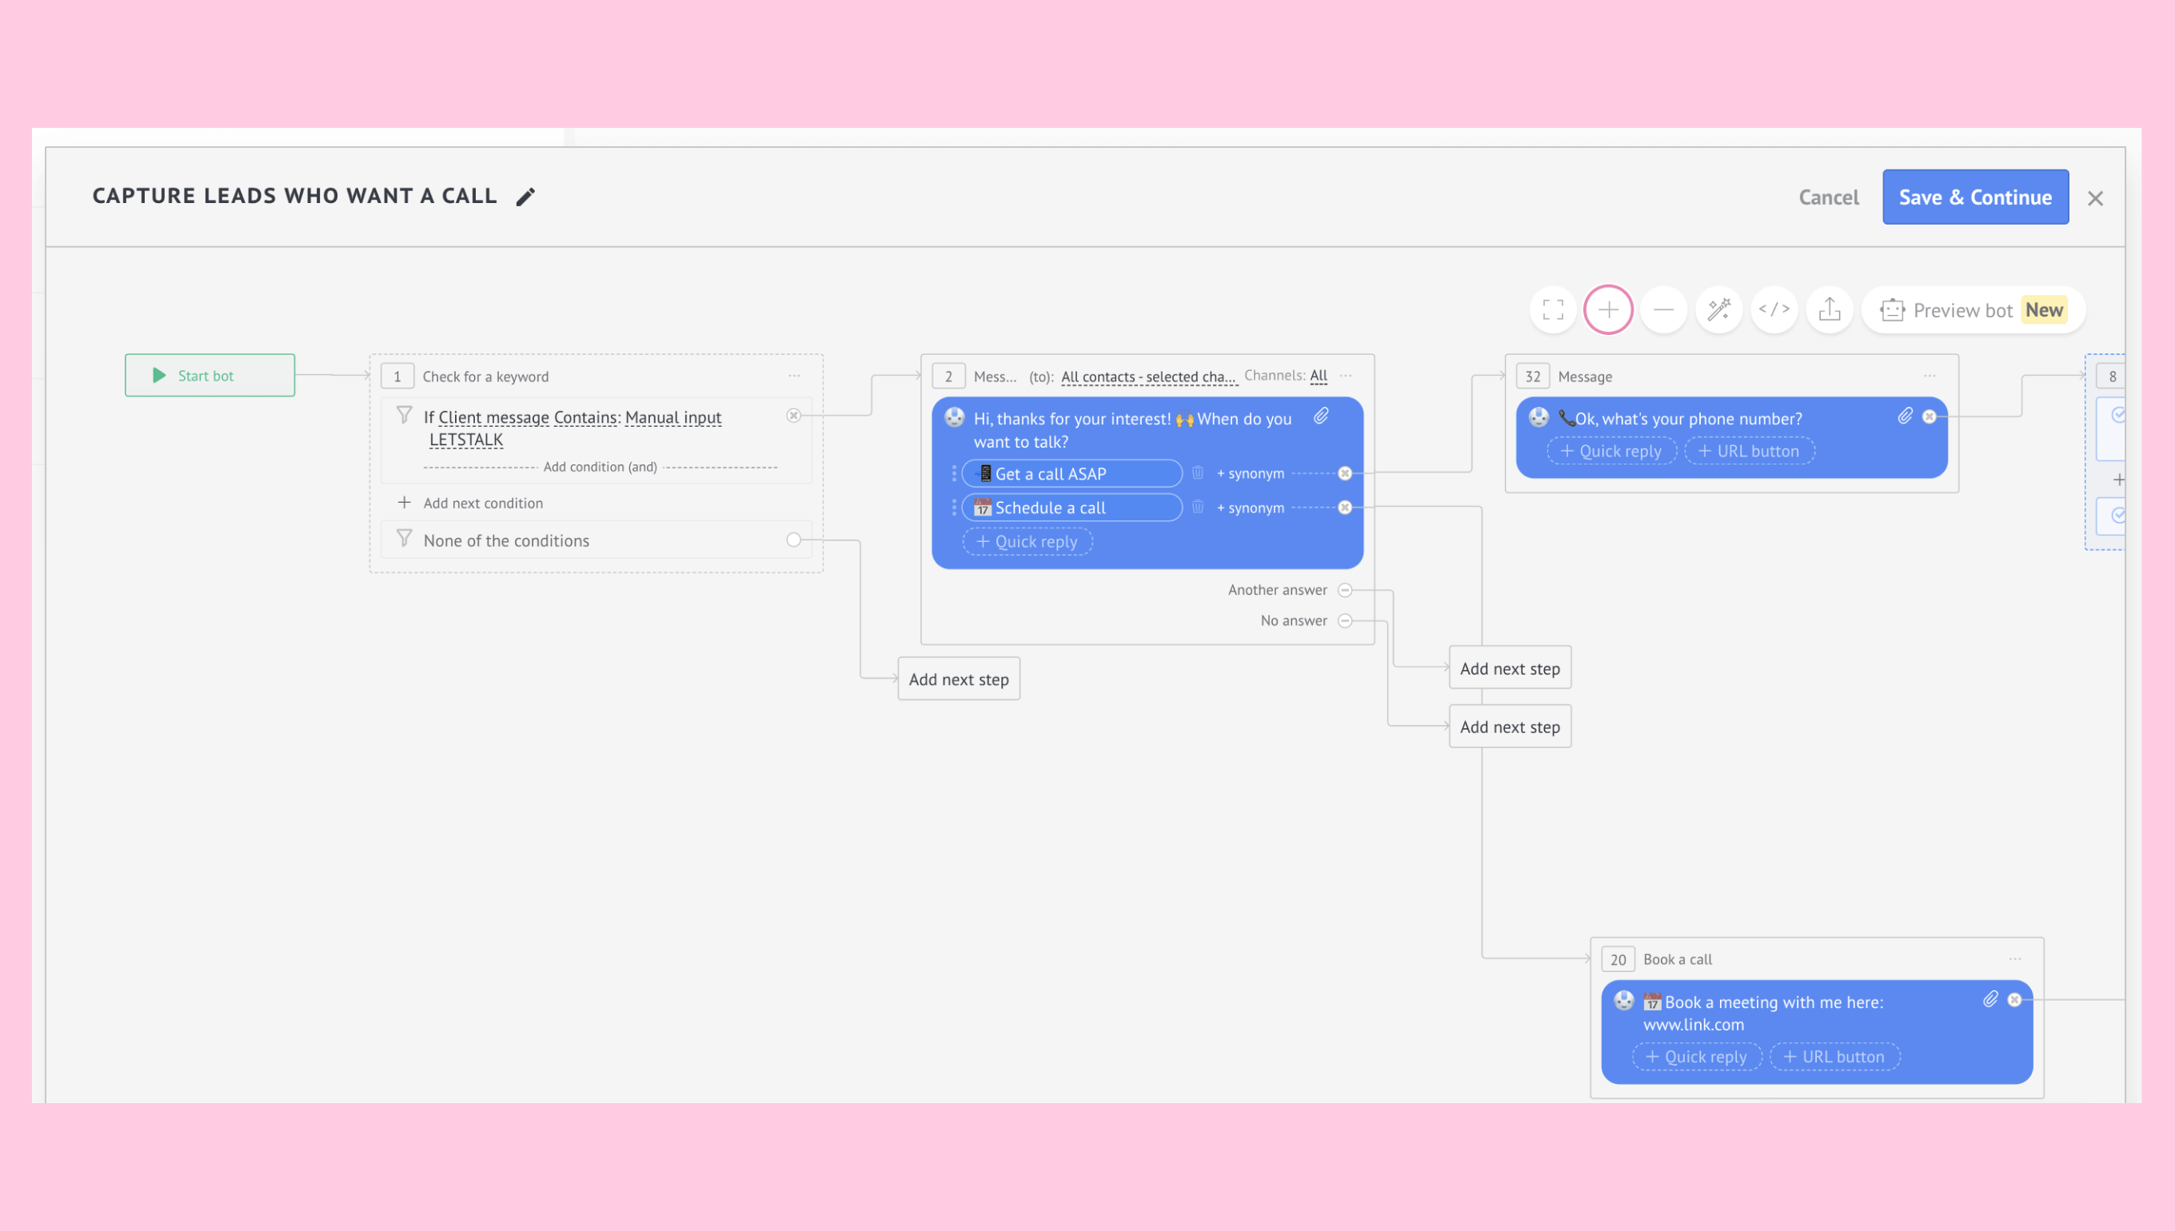Click None of the conditions output circle
Screen dimensions: 2175x1231
tap(793, 540)
